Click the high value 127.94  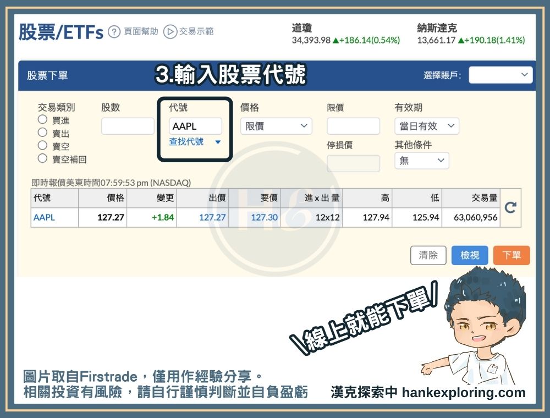pos(376,217)
